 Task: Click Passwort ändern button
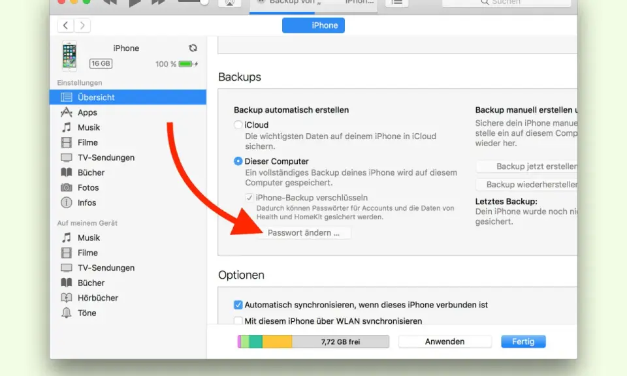point(304,233)
